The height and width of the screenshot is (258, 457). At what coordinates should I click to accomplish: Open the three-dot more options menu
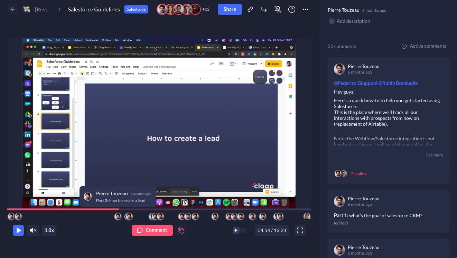click(305, 9)
